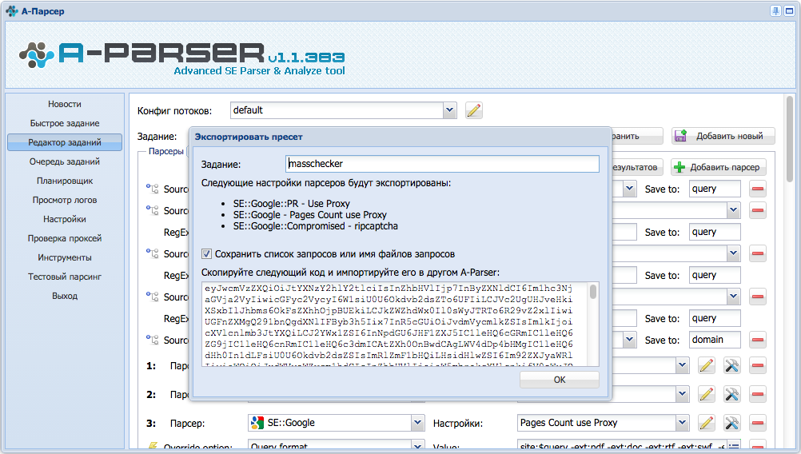Confirm the export dialog with OK
The image size is (801, 454).
click(x=560, y=380)
